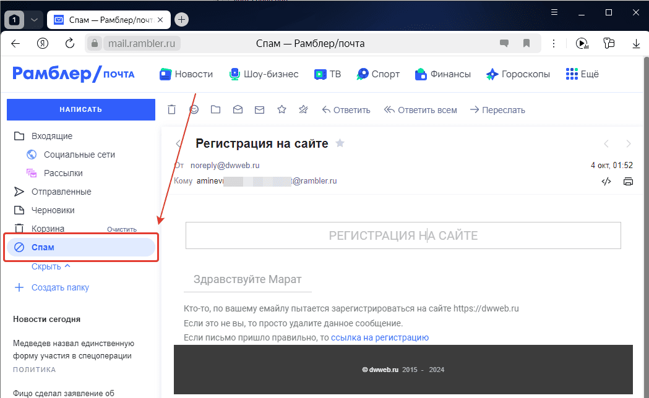Follow the ссылка на регистрацию link
Screen dimensions: 649x398
click(x=380, y=337)
